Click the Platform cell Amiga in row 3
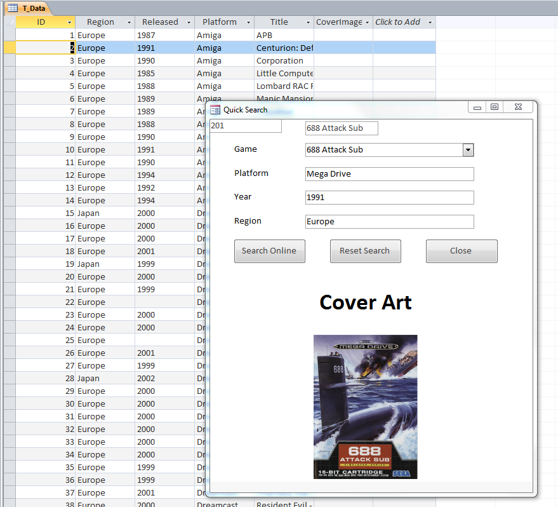 pos(224,61)
